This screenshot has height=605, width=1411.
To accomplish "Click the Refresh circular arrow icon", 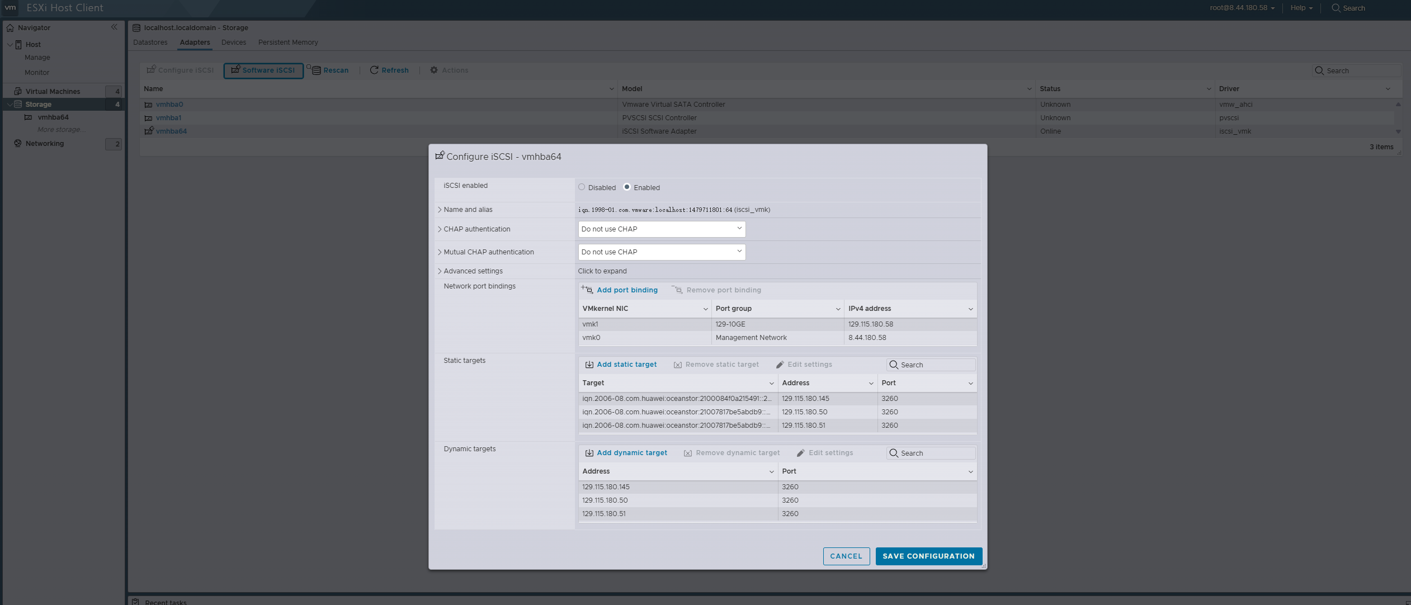I will pyautogui.click(x=374, y=70).
